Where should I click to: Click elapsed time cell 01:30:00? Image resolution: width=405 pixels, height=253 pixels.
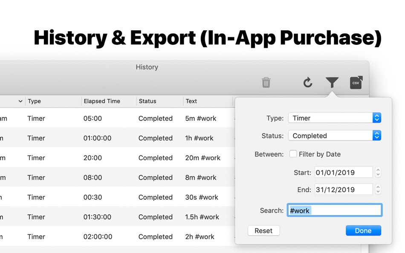pyautogui.click(x=97, y=217)
